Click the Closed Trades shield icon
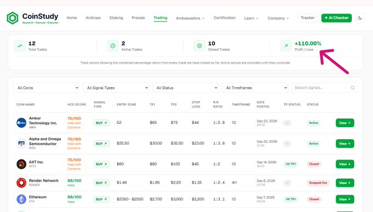The width and height of the screenshot is (373, 212). pos(199,46)
